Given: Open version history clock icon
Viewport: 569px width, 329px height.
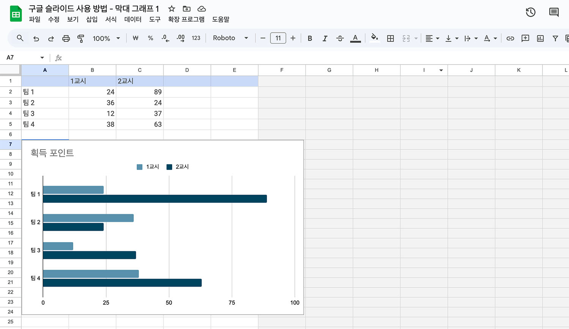Looking at the screenshot, I should coord(531,12).
